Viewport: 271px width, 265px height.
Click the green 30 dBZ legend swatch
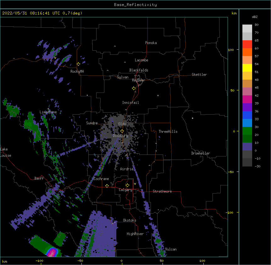247,131
